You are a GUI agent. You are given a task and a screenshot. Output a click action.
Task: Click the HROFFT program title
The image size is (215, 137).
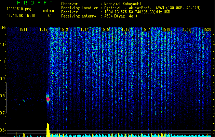(35, 3)
